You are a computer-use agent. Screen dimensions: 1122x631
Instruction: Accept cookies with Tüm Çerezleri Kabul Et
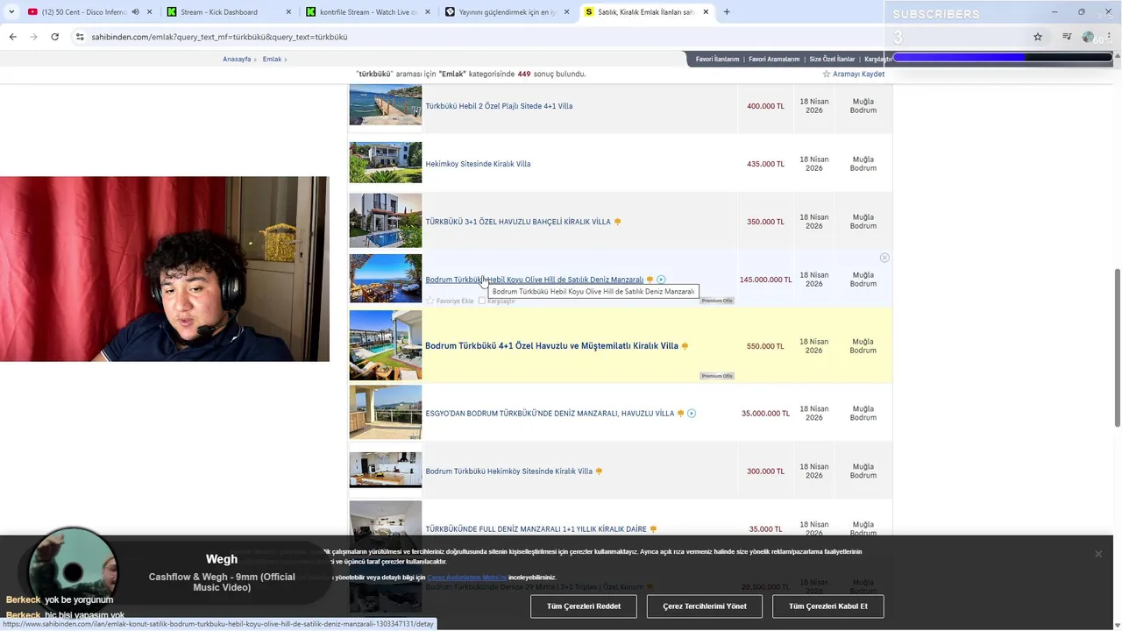coord(828,606)
